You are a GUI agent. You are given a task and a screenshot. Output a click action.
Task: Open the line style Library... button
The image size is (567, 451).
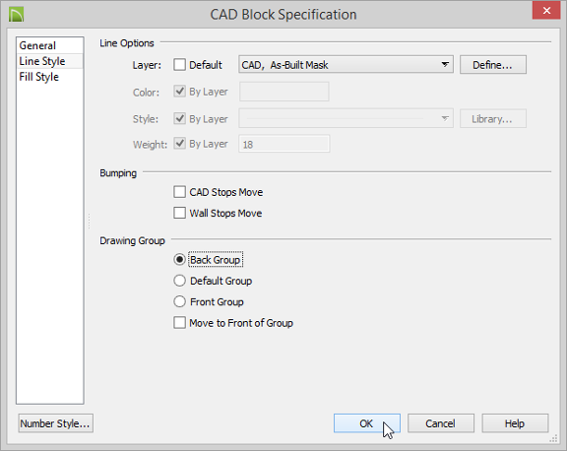(x=493, y=118)
